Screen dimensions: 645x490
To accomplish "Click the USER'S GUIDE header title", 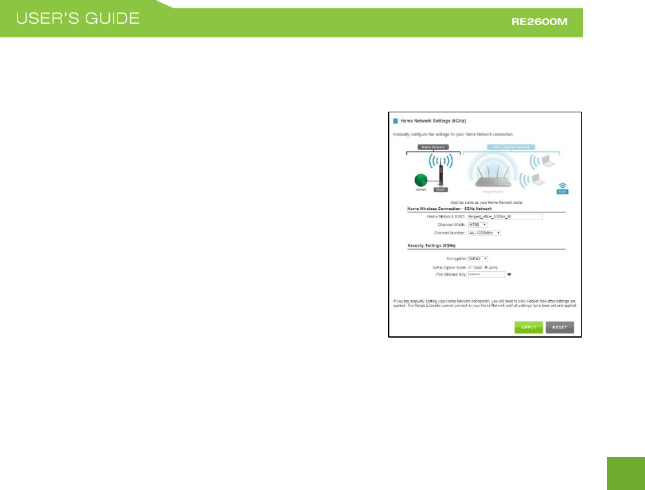I will click(77, 19).
